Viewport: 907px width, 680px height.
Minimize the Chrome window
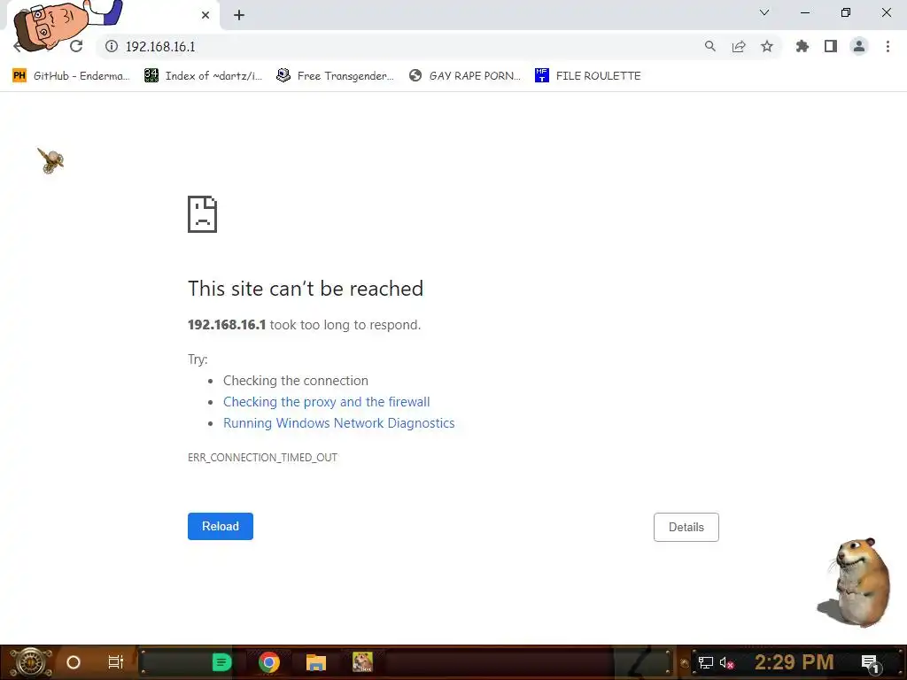804,12
